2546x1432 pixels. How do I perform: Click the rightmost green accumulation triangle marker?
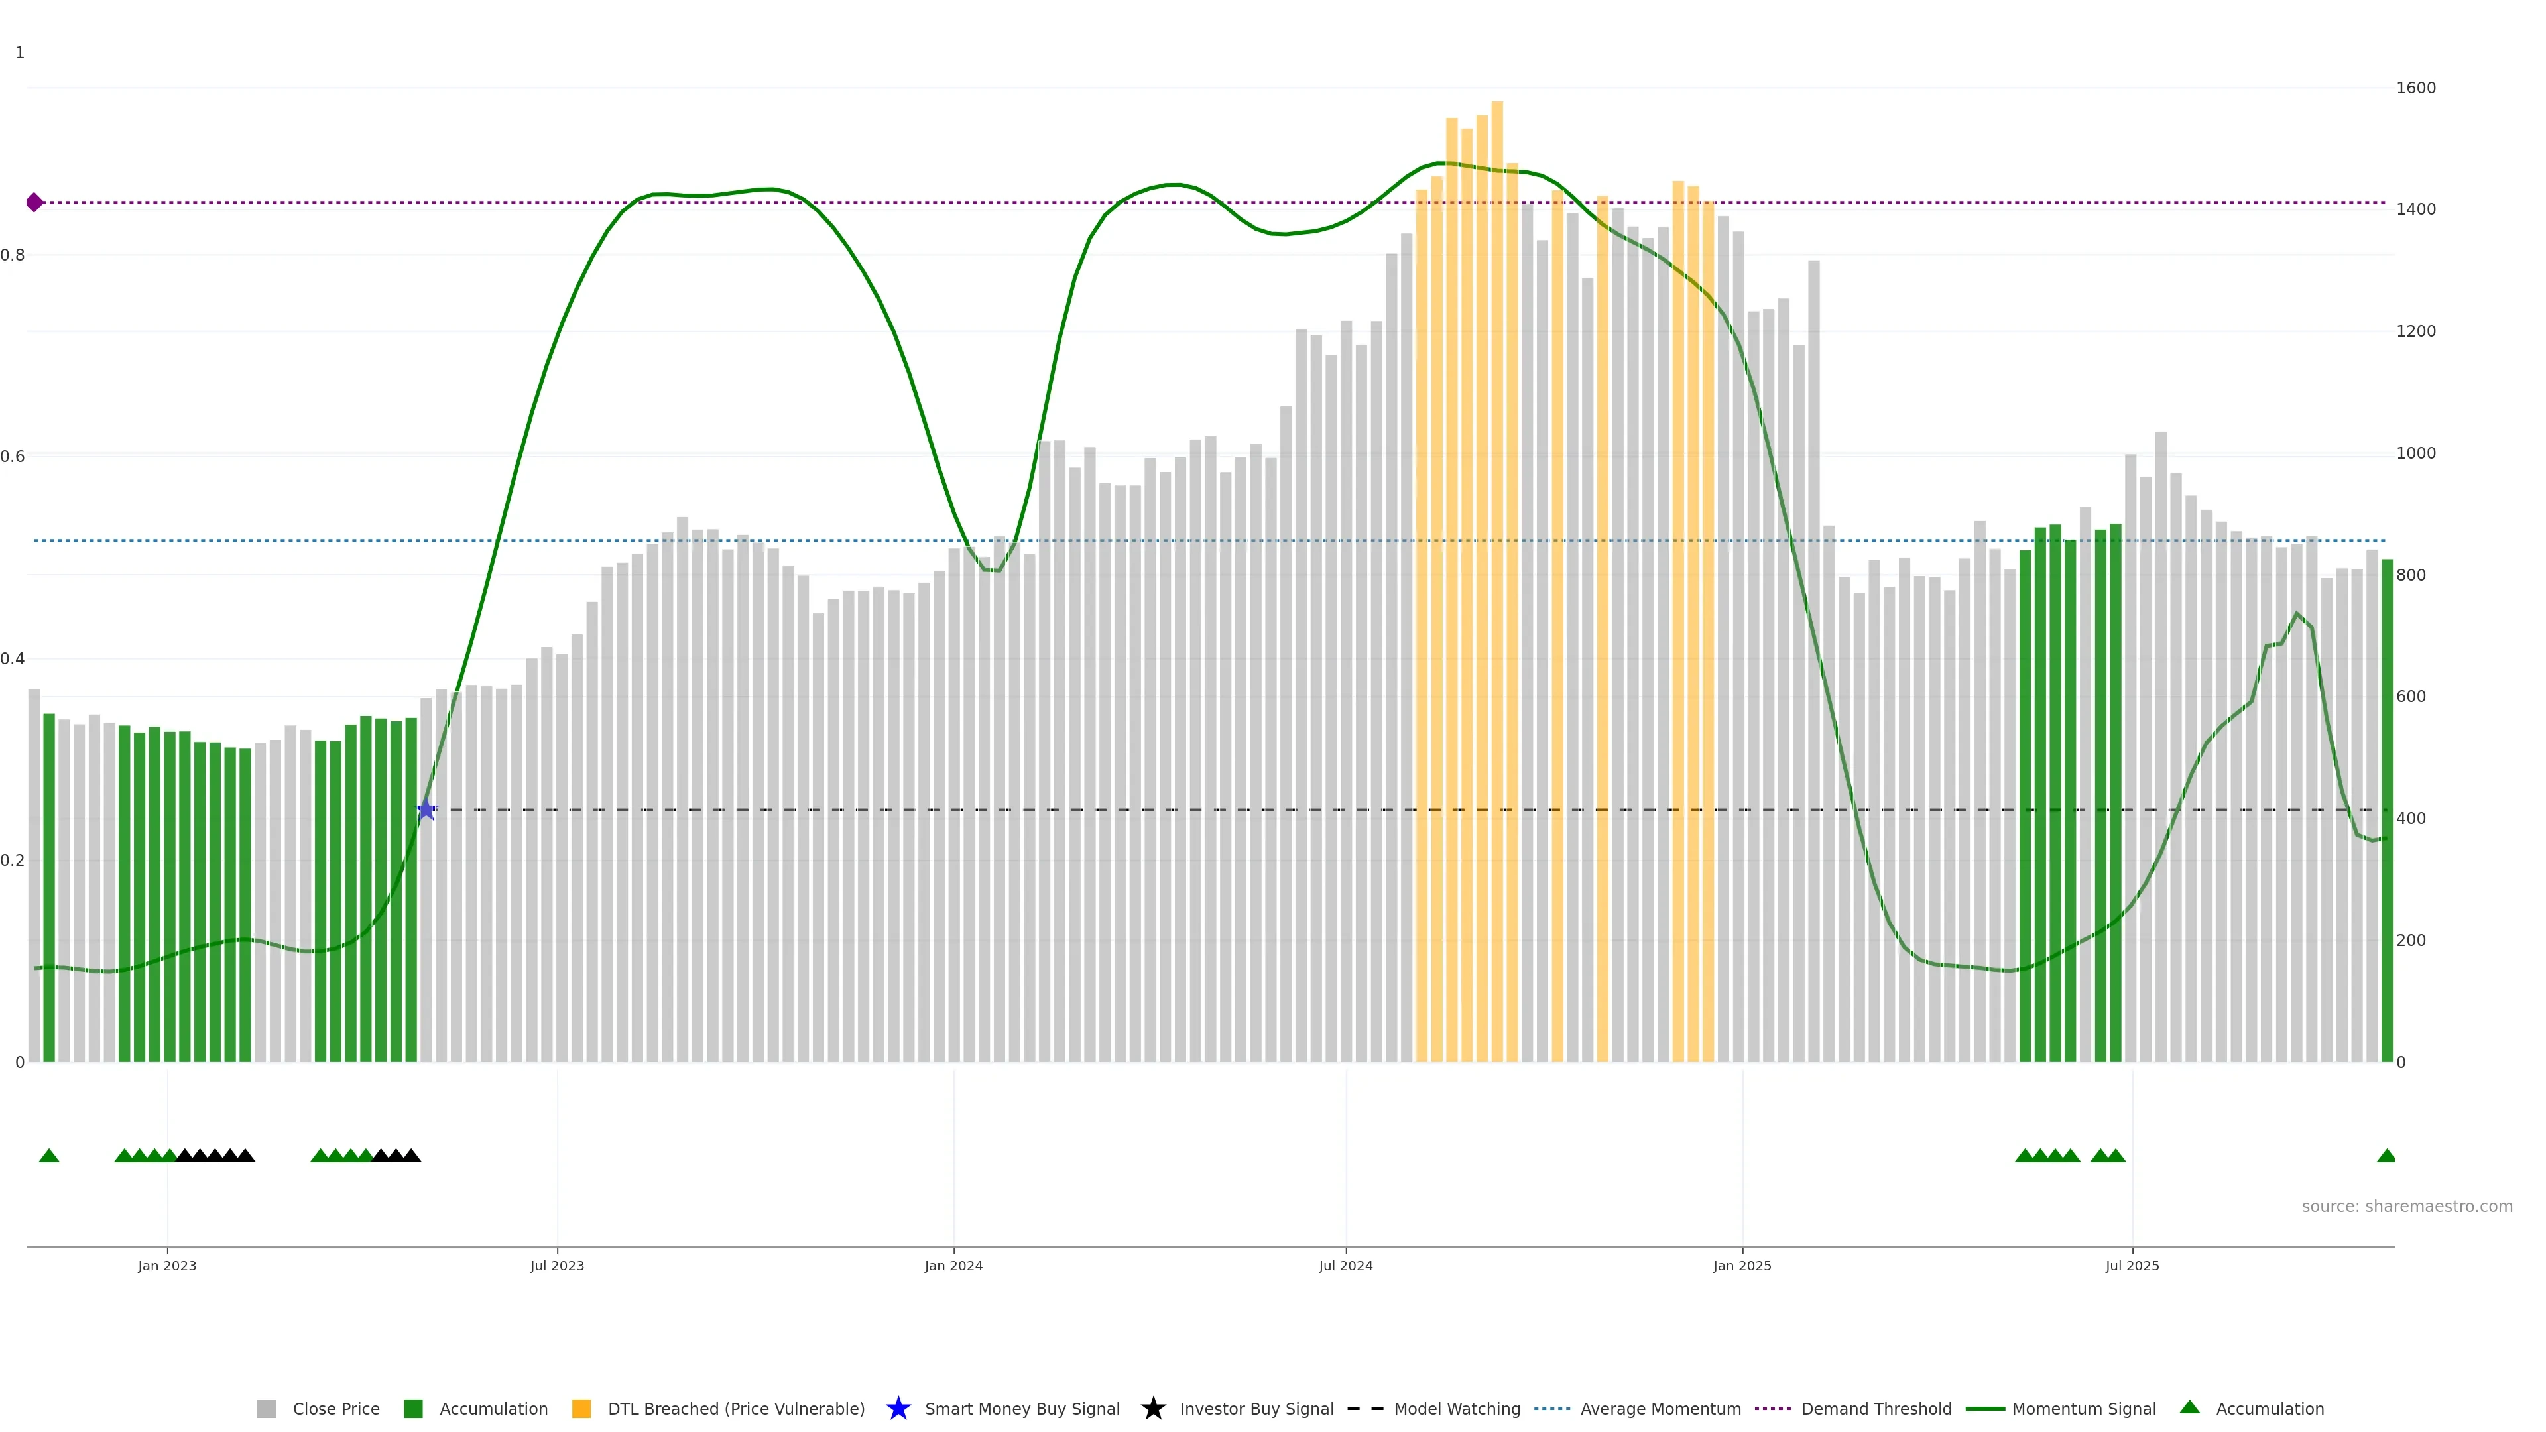tap(2386, 1156)
